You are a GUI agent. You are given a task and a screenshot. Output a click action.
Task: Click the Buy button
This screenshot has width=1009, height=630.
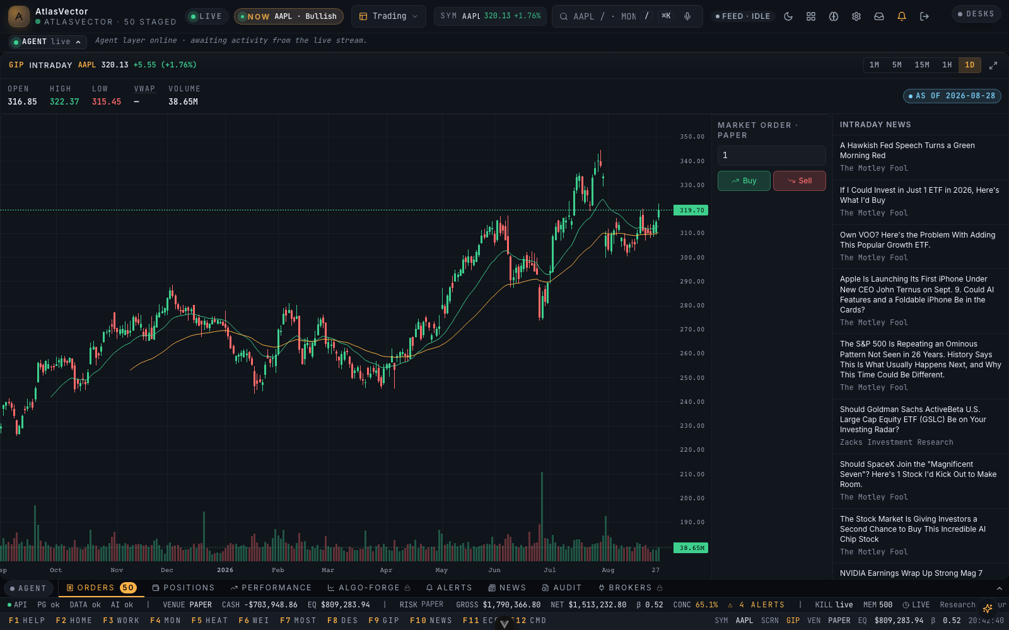click(x=744, y=181)
